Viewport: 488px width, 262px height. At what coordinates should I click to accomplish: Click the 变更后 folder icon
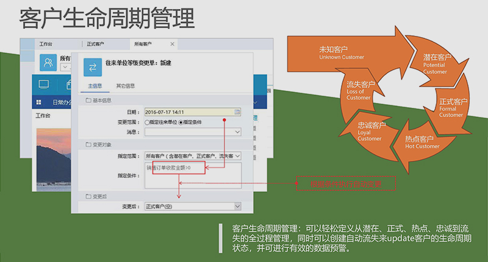click(88, 196)
